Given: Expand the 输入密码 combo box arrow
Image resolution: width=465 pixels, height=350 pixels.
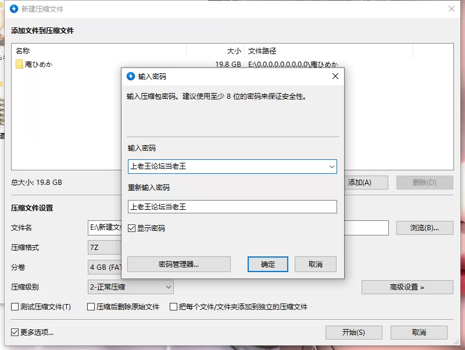Looking at the screenshot, I should 331,167.
